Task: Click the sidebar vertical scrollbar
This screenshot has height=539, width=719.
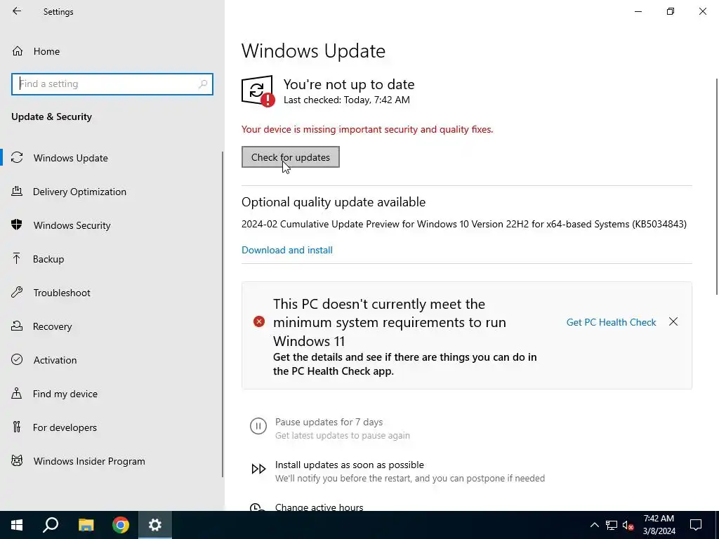Action: (x=223, y=314)
